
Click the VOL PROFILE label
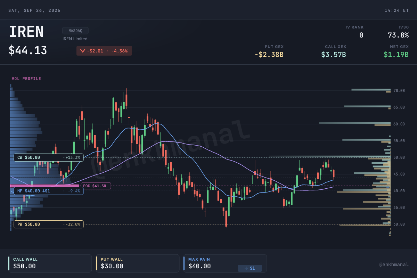click(x=26, y=79)
